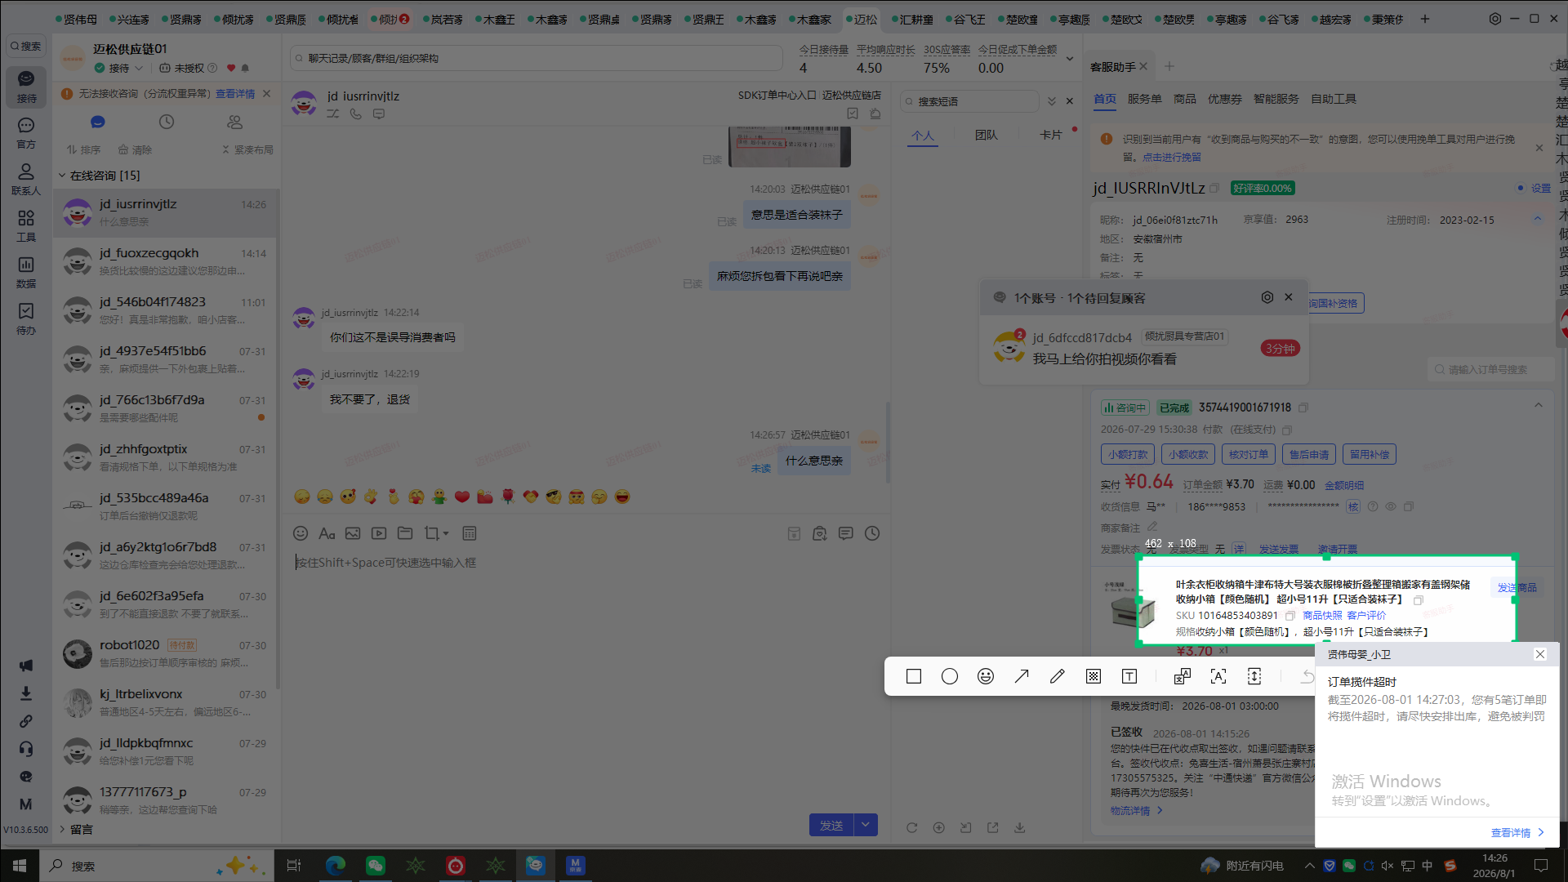
Task: Open 待办 to-do in left sidebar
Action: 26,318
